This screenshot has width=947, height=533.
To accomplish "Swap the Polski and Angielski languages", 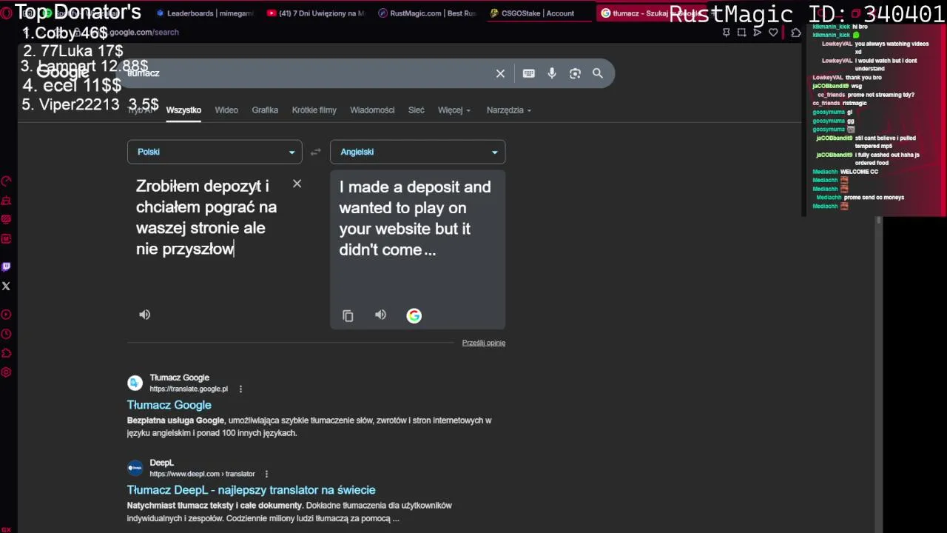I will click(316, 152).
